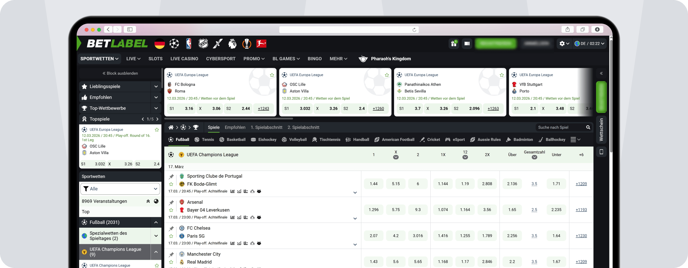688x268 pixels.
Task: Open the DE language and time dropdown
Action: (x=589, y=43)
